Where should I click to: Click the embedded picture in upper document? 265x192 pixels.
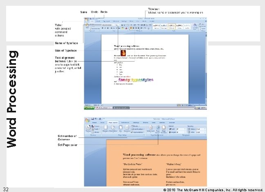tap(123, 53)
